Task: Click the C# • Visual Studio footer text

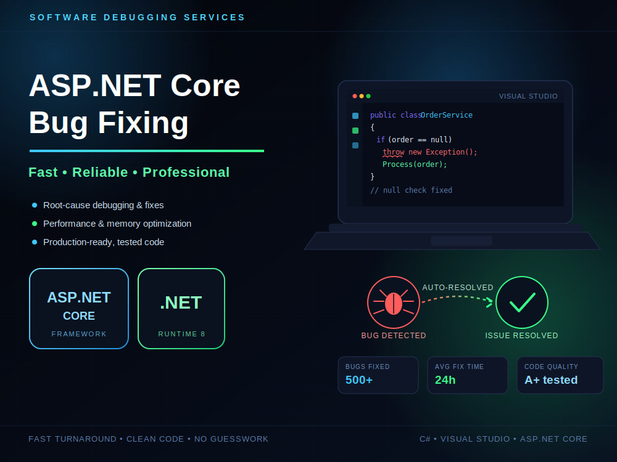Action: click(503, 439)
